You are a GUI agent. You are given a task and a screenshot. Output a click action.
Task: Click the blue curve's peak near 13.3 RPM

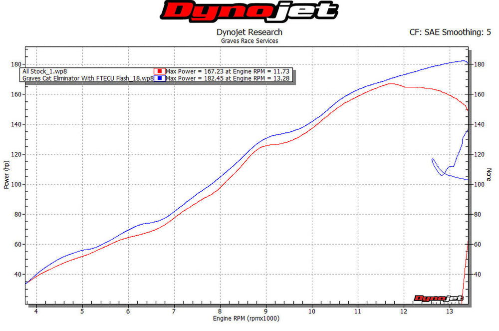tap(462, 61)
